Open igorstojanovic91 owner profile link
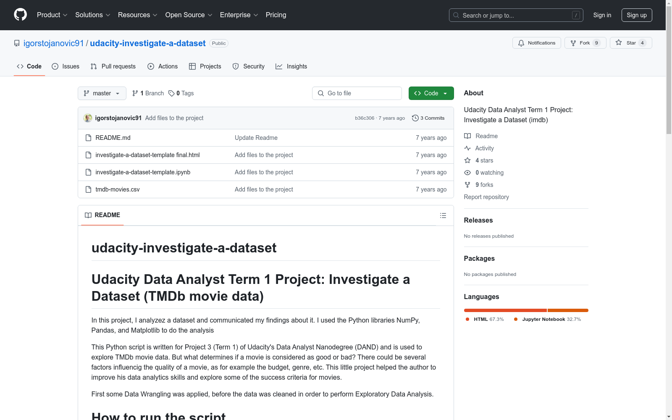Screen dimensions: 672x420 54,43
